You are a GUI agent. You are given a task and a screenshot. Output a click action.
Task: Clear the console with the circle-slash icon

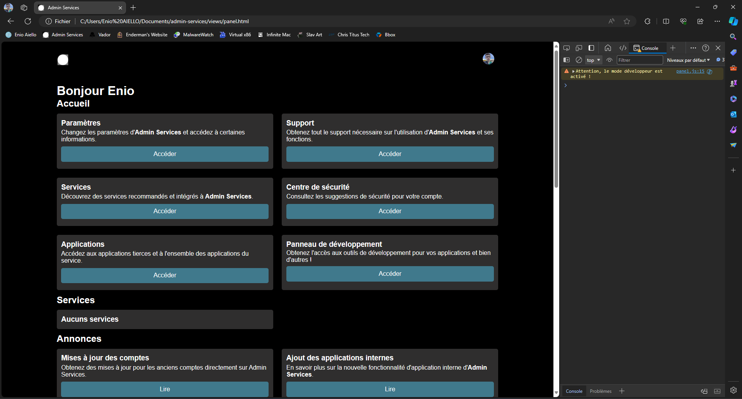click(579, 60)
